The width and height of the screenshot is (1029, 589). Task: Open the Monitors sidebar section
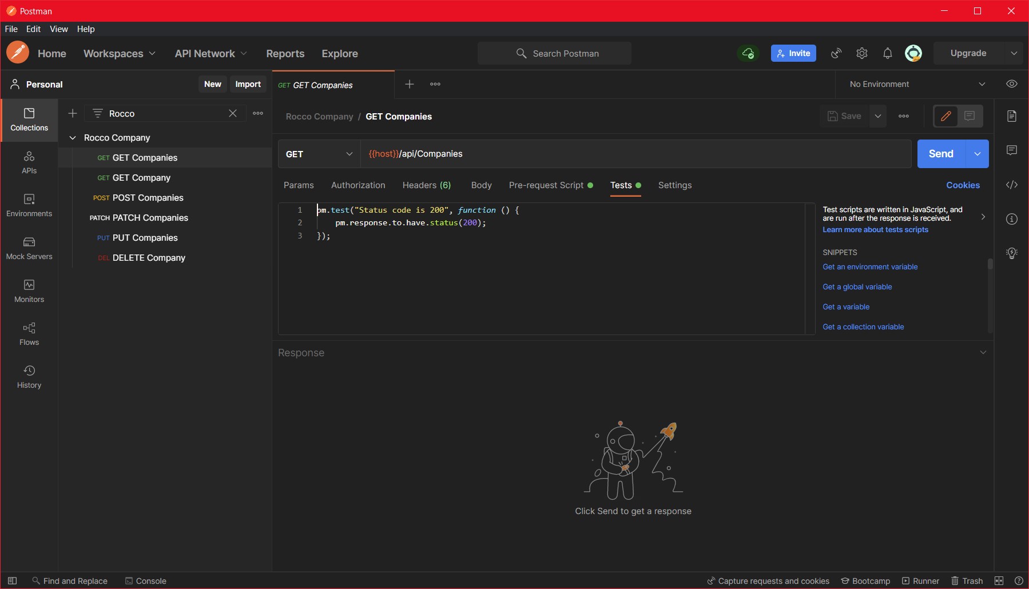coord(29,292)
